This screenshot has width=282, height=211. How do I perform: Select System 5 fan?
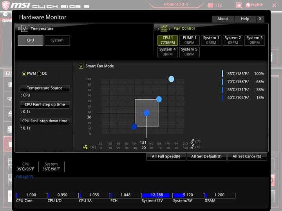[190, 52]
